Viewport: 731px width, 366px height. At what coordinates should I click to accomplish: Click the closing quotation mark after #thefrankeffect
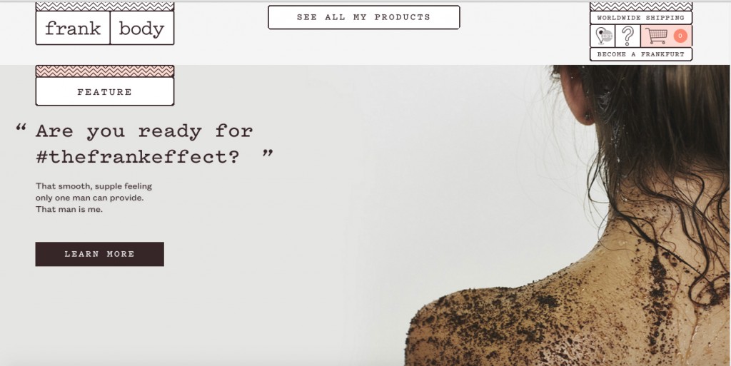coord(268,153)
